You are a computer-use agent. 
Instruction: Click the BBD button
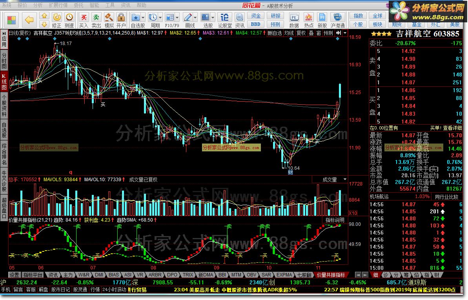point(256,24)
